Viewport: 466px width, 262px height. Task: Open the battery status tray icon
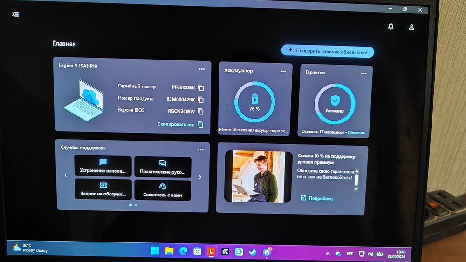pyautogui.click(x=380, y=254)
